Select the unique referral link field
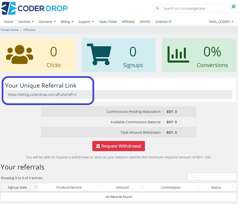The height and width of the screenshot is (204, 238). (119, 95)
